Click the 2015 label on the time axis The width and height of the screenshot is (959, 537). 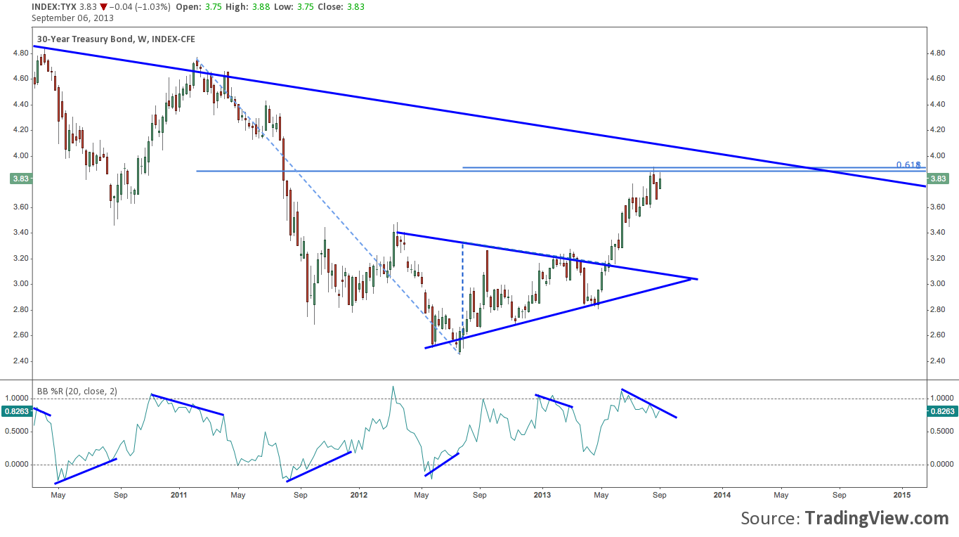click(902, 495)
